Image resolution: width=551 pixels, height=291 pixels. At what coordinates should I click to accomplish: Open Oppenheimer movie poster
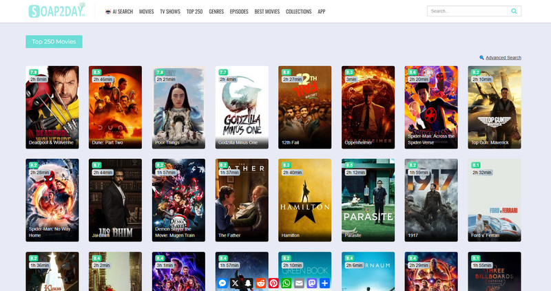pyautogui.click(x=368, y=107)
